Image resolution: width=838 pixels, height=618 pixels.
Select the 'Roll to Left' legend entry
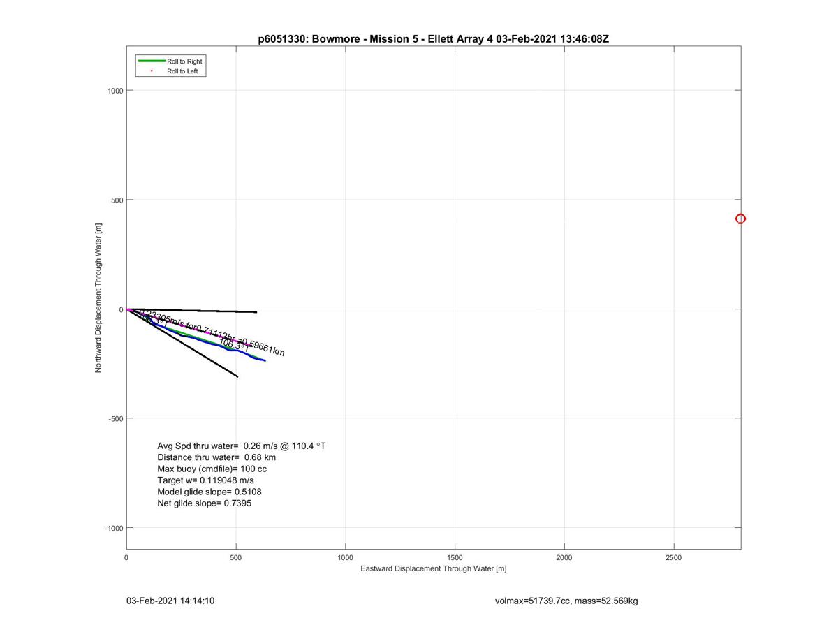click(x=182, y=71)
